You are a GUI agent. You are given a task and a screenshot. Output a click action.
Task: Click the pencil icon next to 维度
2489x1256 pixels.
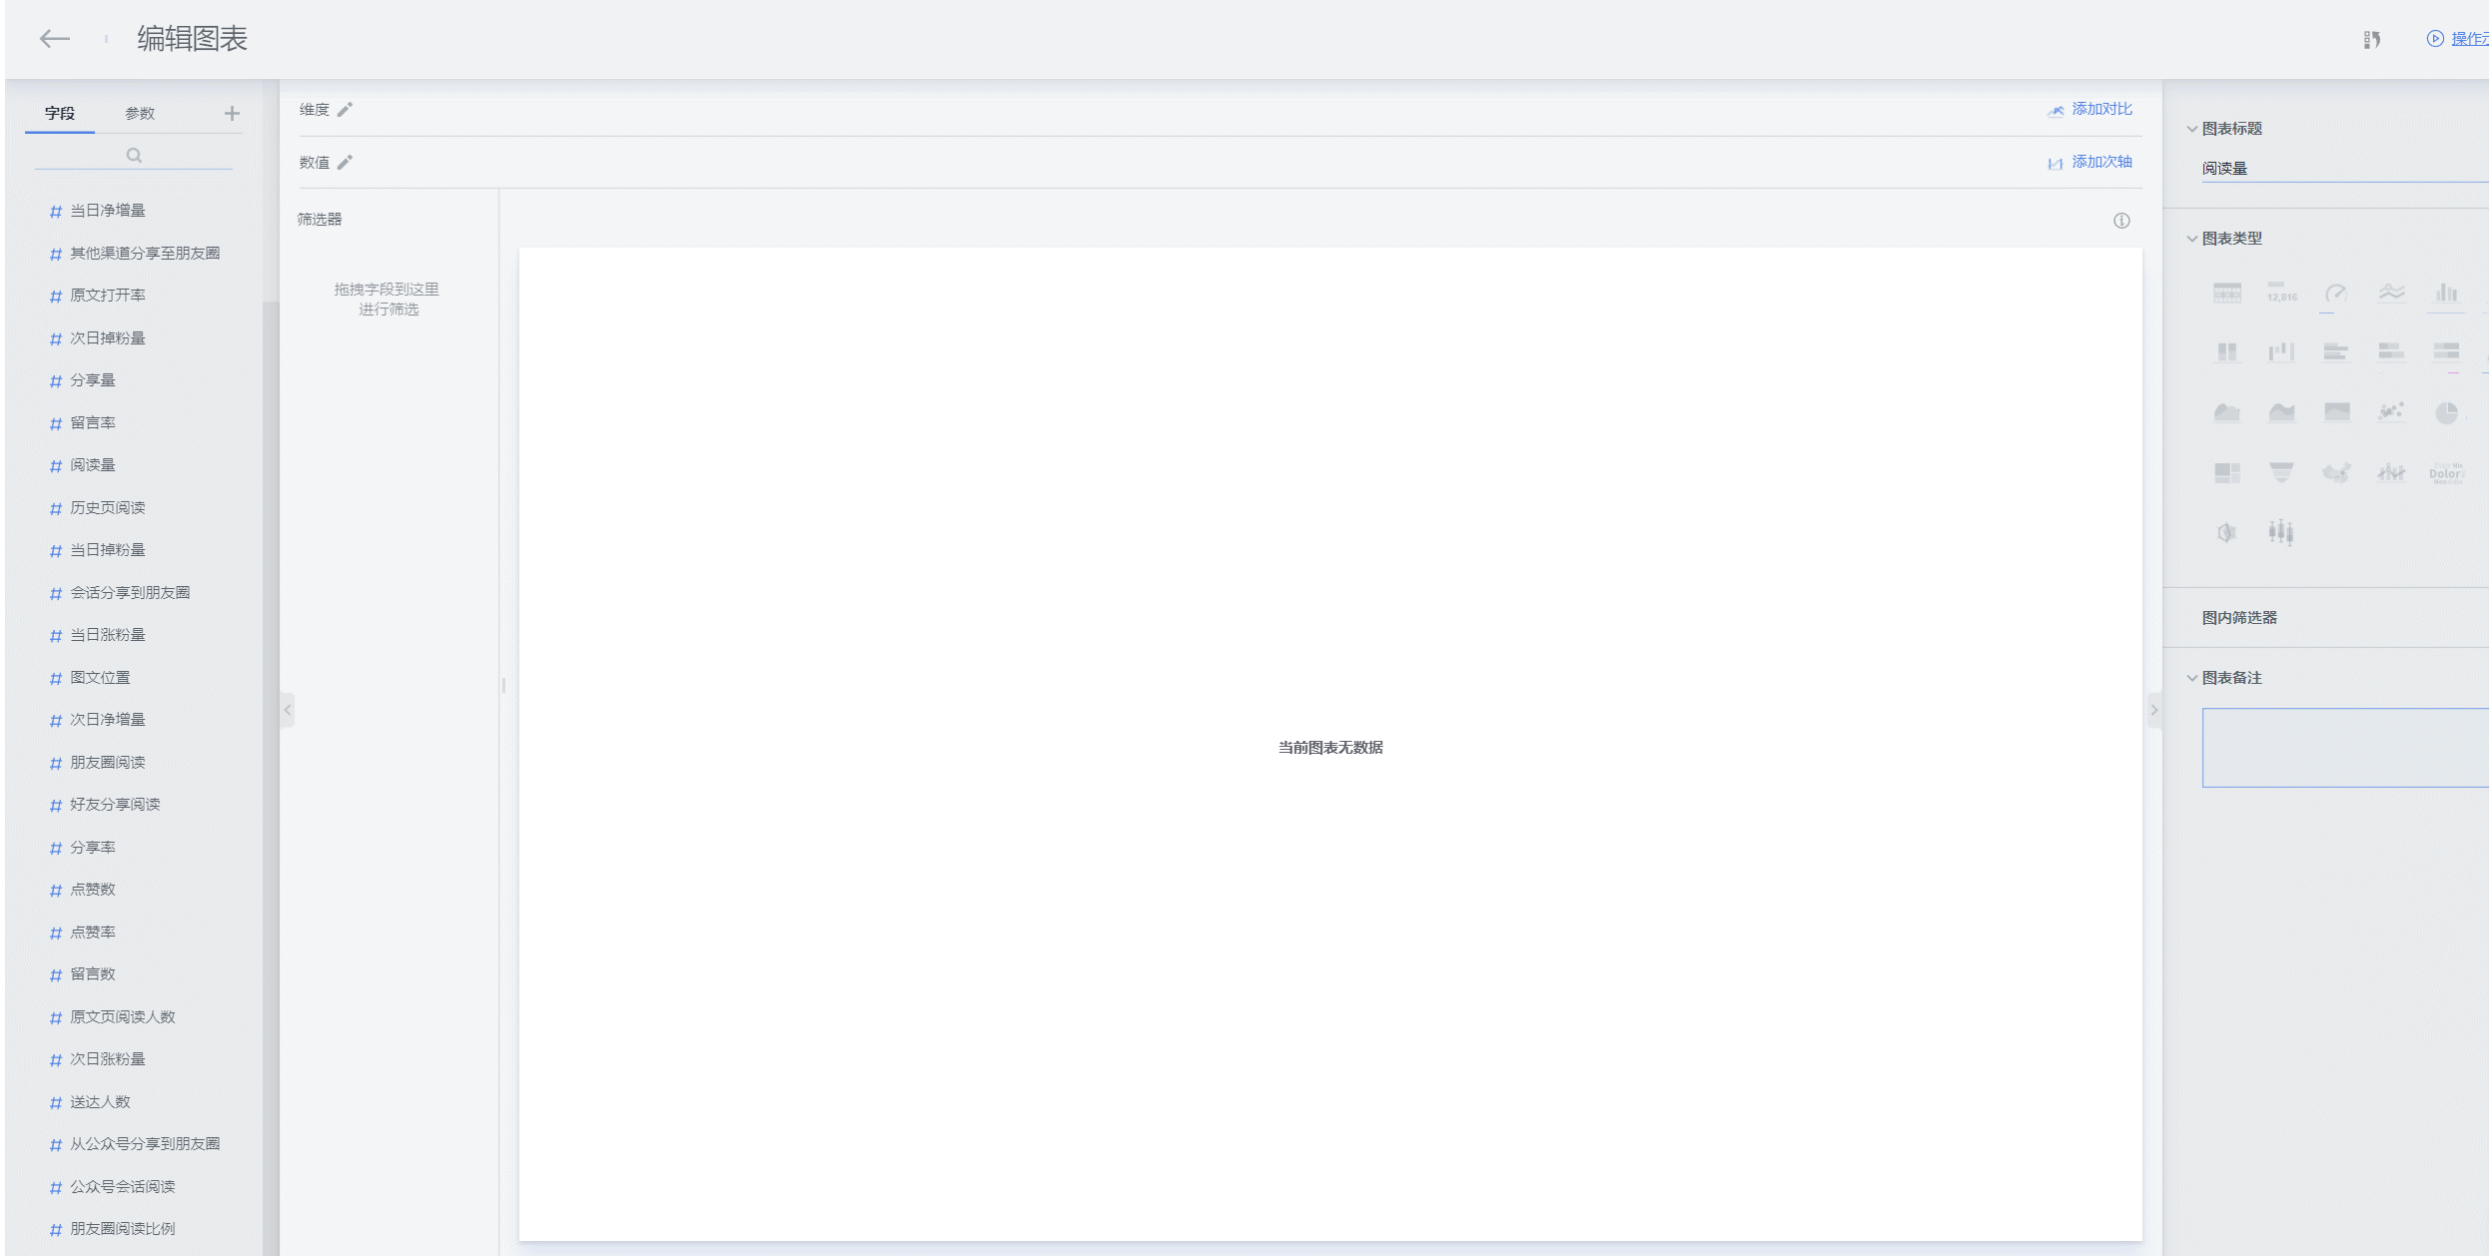345,110
